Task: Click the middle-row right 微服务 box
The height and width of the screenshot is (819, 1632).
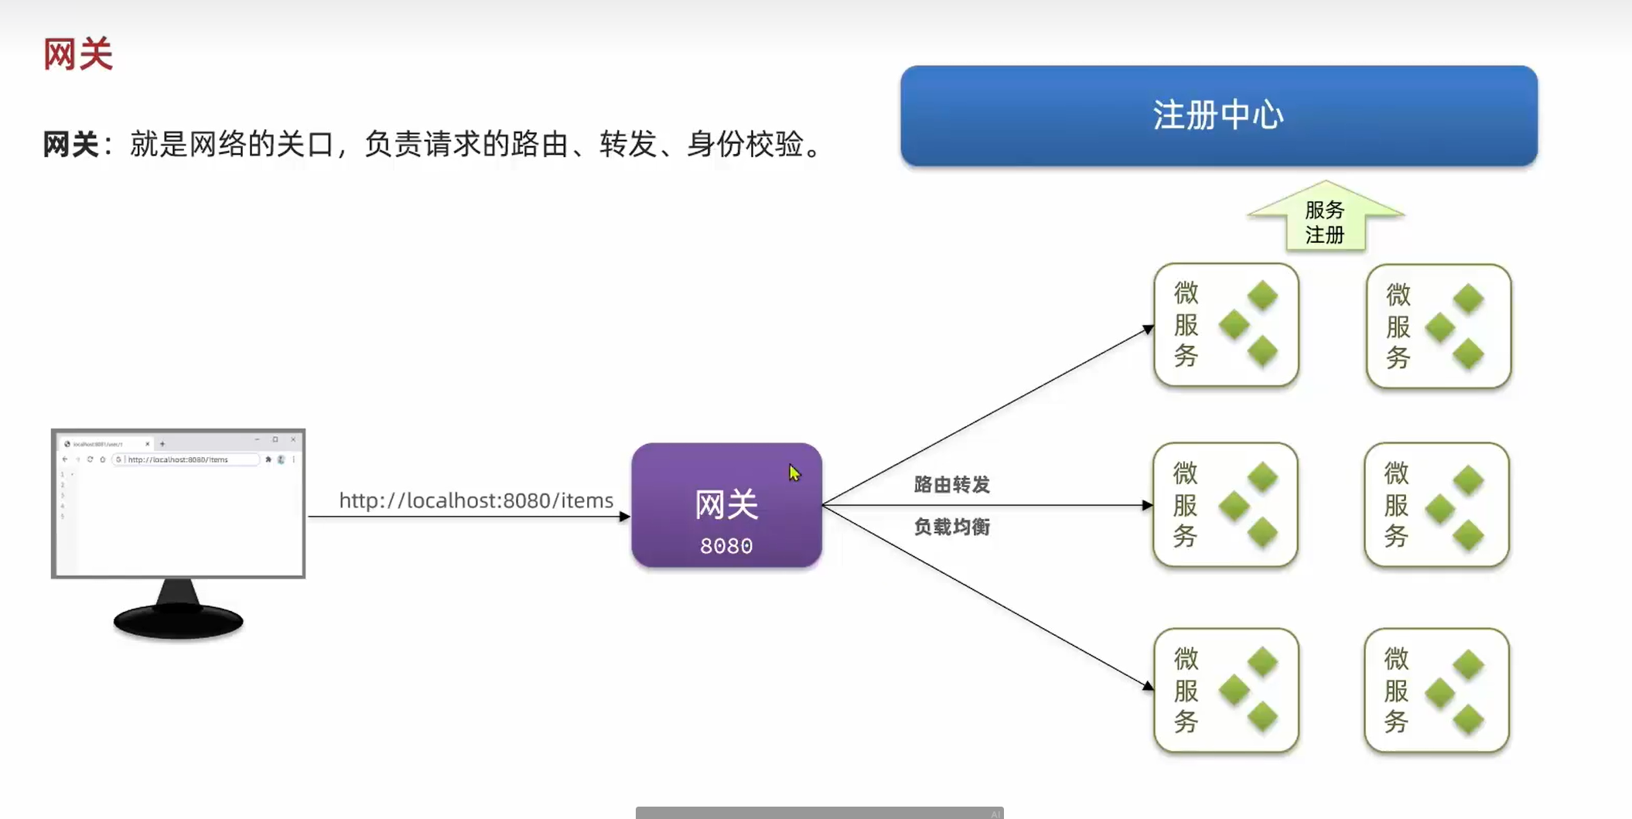Action: [1437, 504]
